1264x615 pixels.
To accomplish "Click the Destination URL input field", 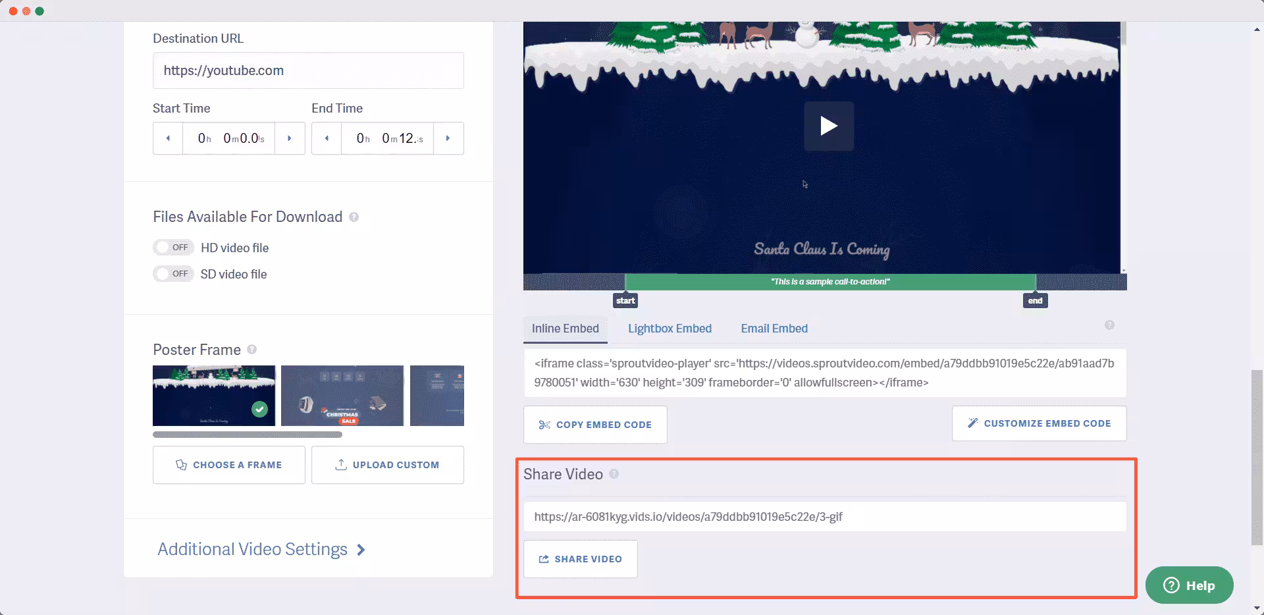I will [308, 70].
